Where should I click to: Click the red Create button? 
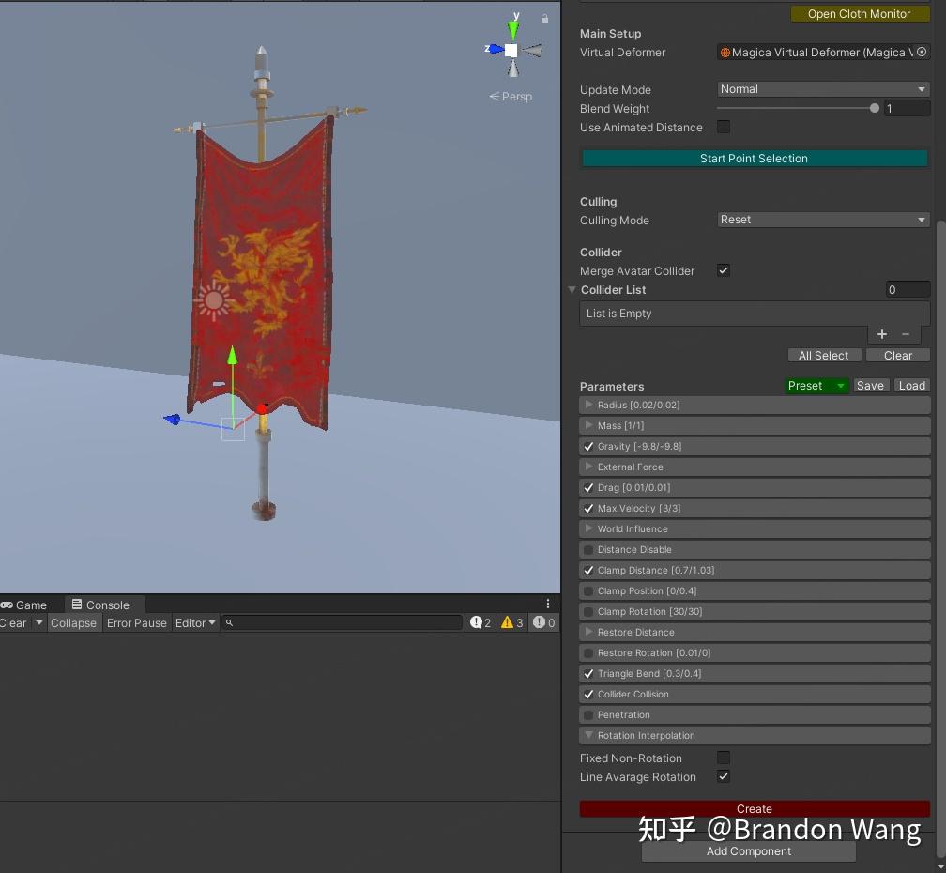(755, 808)
